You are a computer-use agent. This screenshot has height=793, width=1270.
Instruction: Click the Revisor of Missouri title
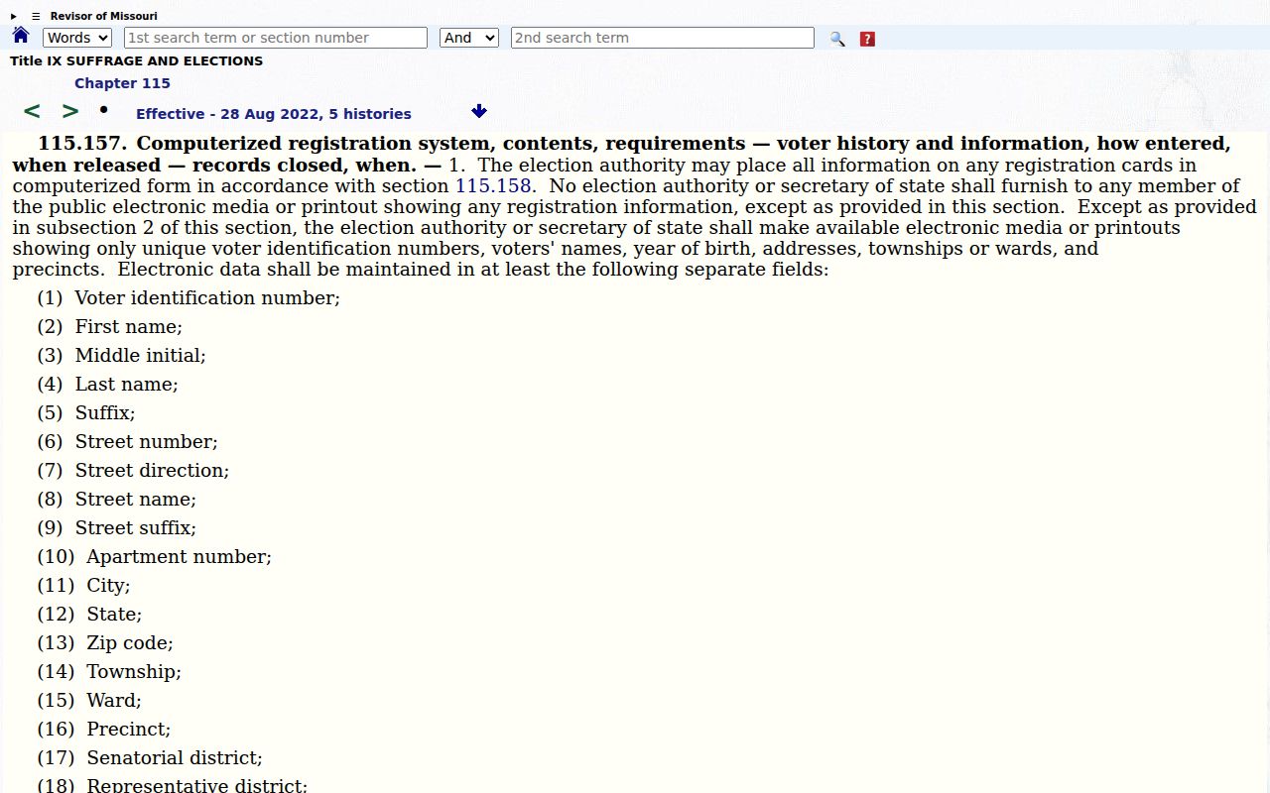104,16
